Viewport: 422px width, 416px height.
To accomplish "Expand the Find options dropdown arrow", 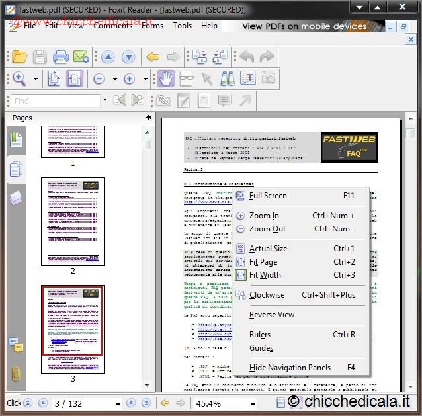I will [x=105, y=101].
